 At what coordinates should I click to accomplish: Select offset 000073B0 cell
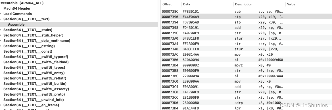pyautogui.click(x=170, y=60)
